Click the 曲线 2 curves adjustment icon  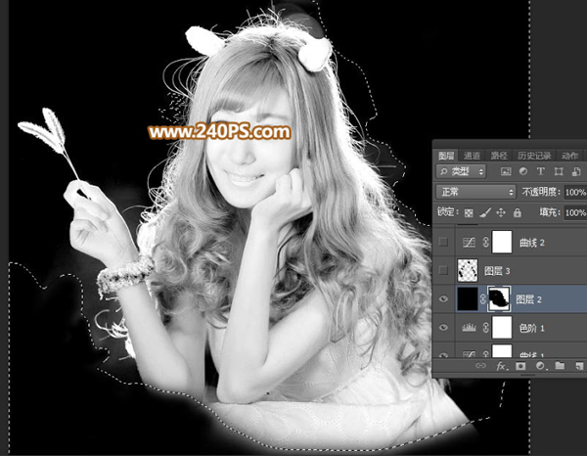469,243
